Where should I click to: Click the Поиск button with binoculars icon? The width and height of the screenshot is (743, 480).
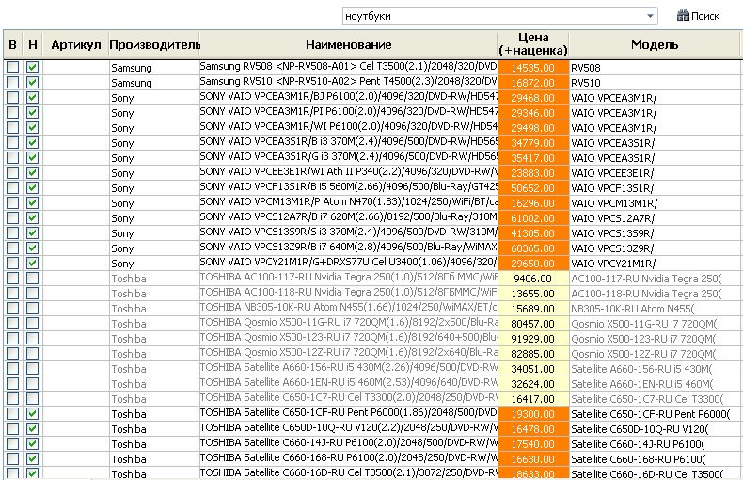[699, 16]
